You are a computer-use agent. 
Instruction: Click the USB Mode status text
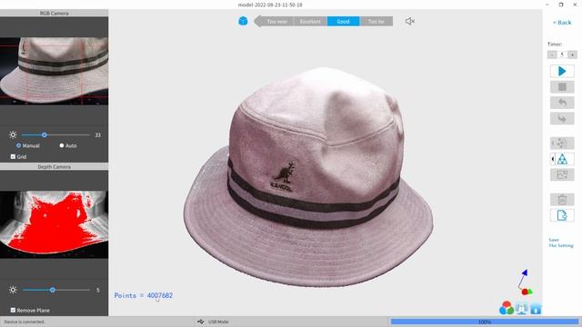218,322
